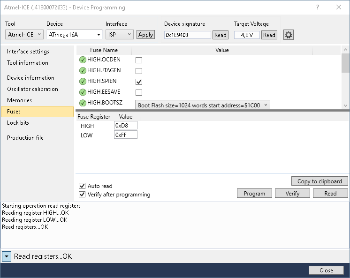
Task: Open the Device dropdown showing ATmega16A
Action: pos(74,35)
